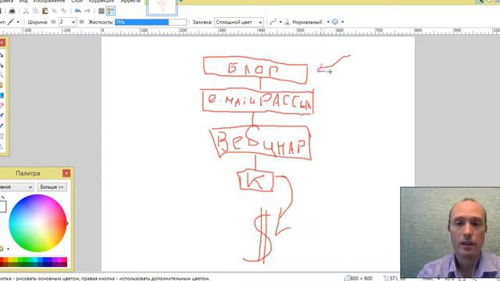The height and width of the screenshot is (281, 500).
Task: Open the Нормальный blend mode dropdown
Action: click(x=328, y=22)
